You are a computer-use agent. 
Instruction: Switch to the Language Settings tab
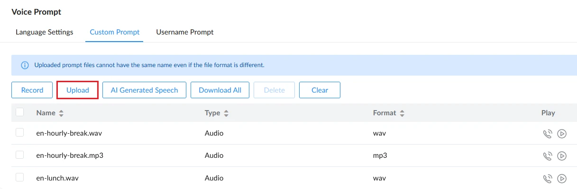[45, 32]
